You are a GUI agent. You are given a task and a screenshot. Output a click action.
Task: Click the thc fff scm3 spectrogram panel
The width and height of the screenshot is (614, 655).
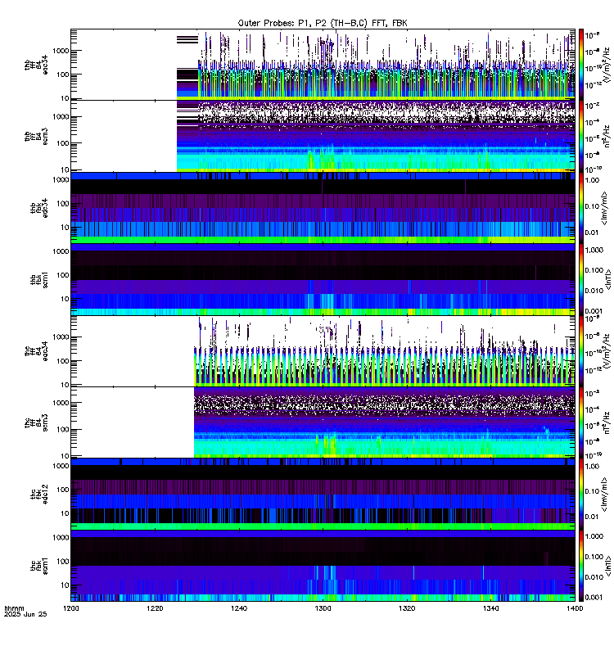pos(323,422)
